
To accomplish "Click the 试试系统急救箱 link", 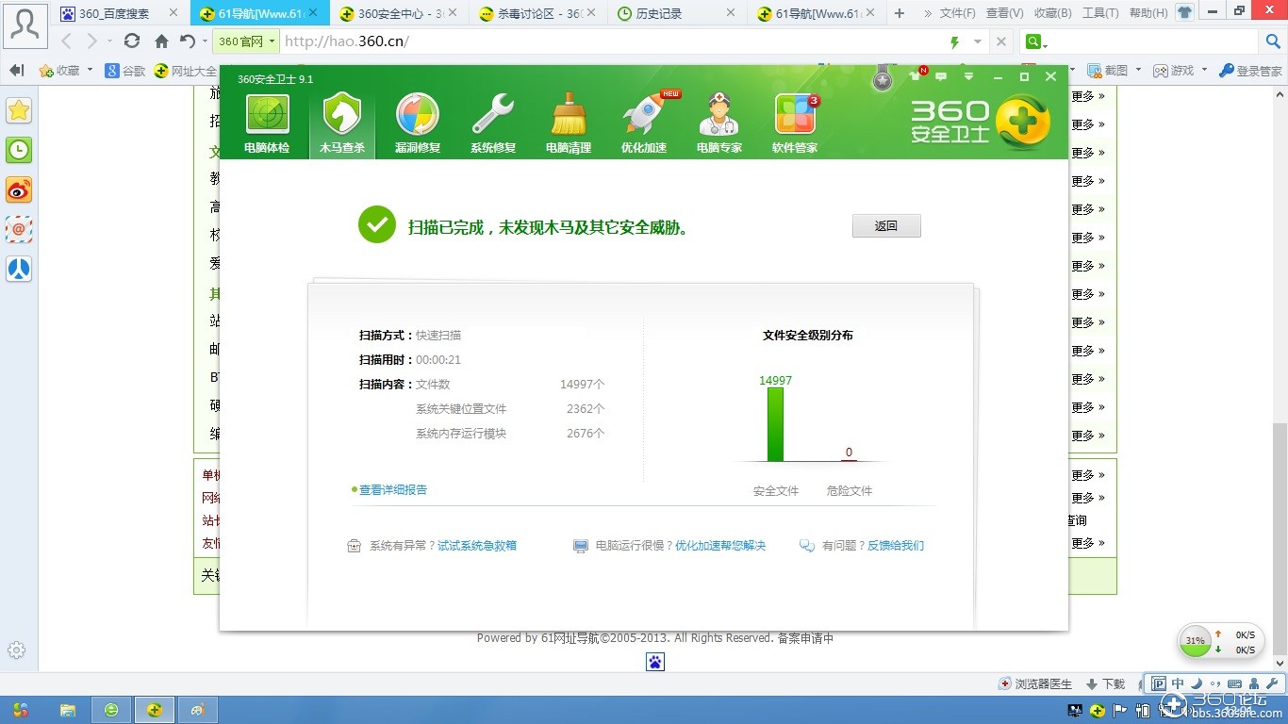I will (x=477, y=546).
